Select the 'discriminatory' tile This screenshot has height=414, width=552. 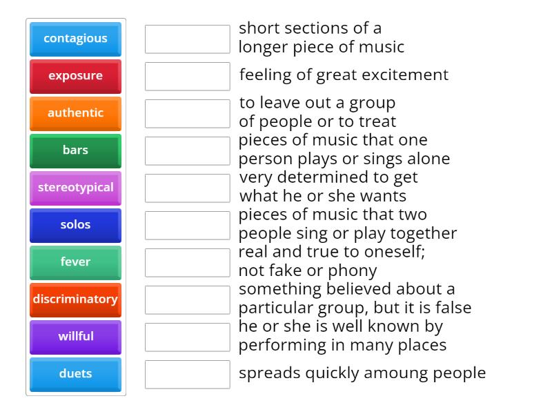pos(75,299)
